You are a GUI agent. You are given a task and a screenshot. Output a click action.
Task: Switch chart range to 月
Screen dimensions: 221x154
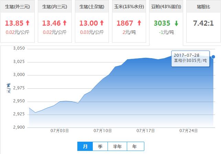click(85, 146)
